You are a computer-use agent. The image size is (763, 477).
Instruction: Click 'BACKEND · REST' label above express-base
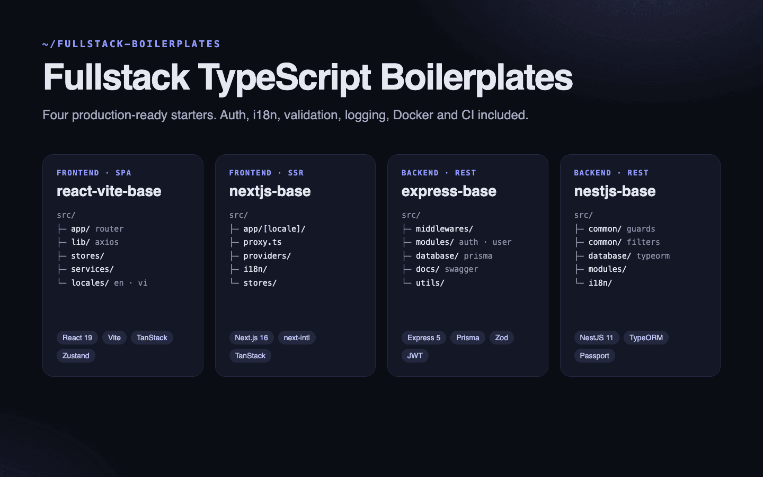click(x=439, y=173)
